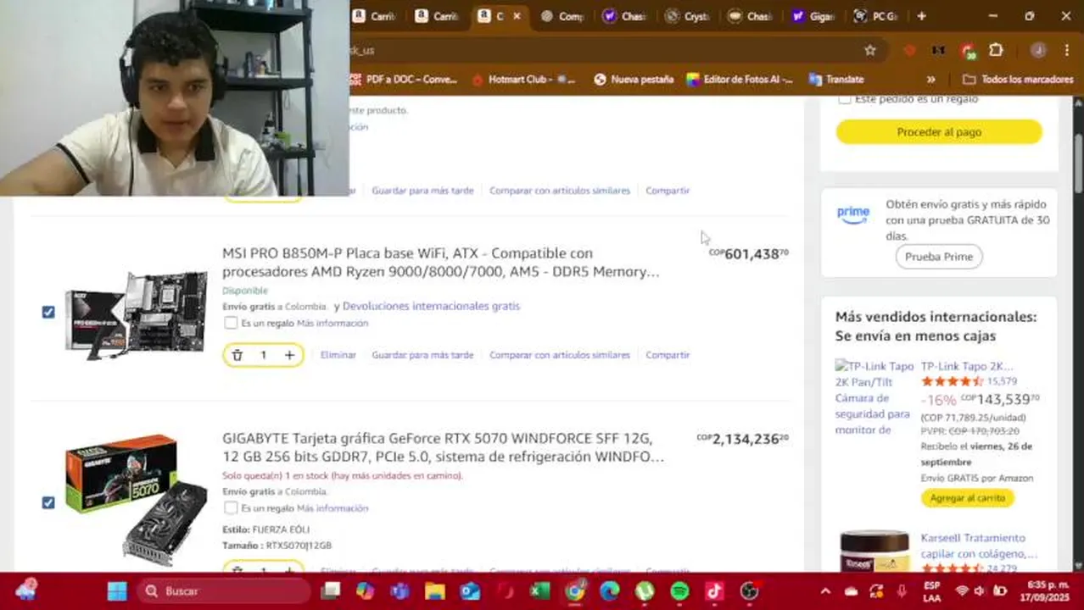Click 'Prueba Prime' button
Image resolution: width=1084 pixels, height=610 pixels.
point(939,257)
